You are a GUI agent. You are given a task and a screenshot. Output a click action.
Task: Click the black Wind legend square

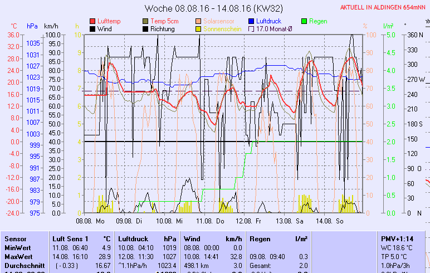(92, 29)
